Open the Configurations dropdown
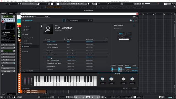The width and height of the screenshot is (176, 99). pos(11,4)
